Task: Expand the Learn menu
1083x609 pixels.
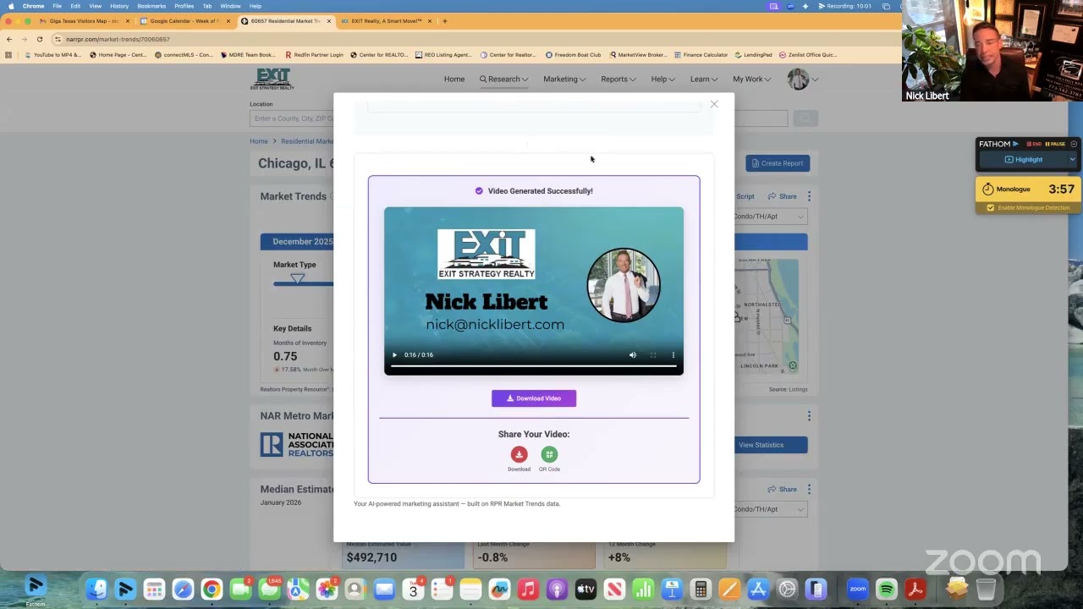Action: (x=704, y=79)
